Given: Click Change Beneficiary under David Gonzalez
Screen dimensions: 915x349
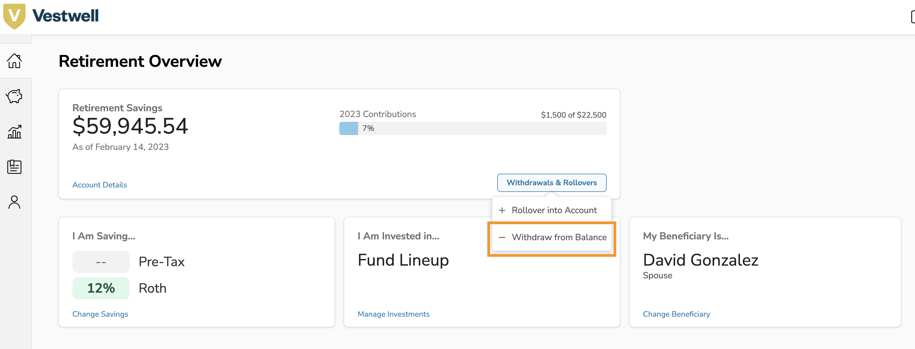Looking at the screenshot, I should point(676,314).
